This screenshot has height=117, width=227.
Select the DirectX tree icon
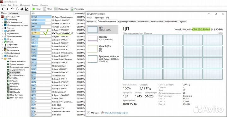coord(5,42)
